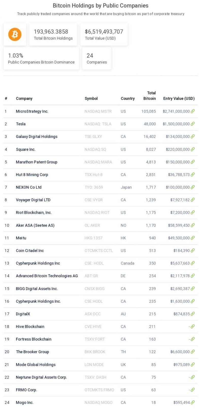Click Hive Blockchain row link icon
This screenshot has height=409, width=203.
pyautogui.click(x=193, y=326)
